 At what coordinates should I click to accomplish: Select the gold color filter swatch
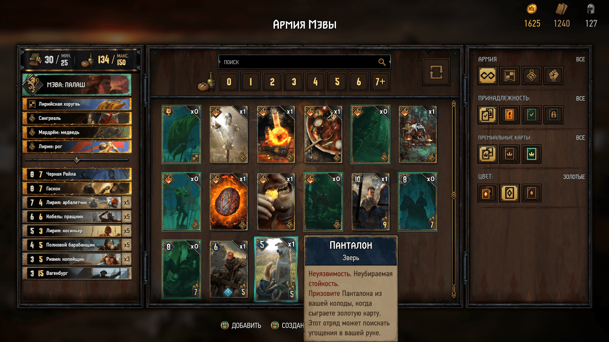click(x=510, y=193)
